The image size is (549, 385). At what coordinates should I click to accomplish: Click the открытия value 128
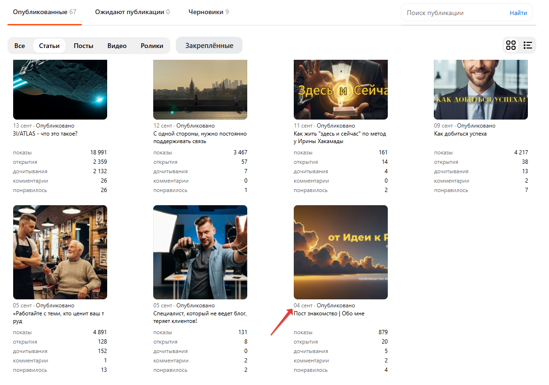pyautogui.click(x=102, y=342)
